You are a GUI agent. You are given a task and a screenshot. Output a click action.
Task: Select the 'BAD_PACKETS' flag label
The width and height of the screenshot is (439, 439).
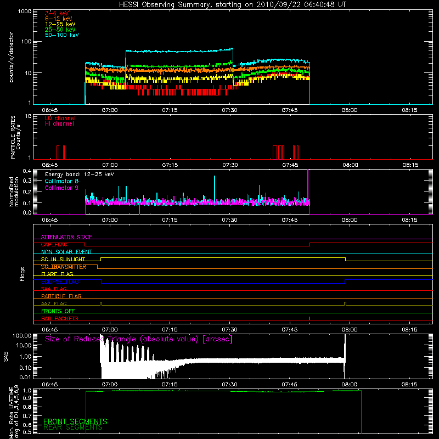[x=60, y=318]
